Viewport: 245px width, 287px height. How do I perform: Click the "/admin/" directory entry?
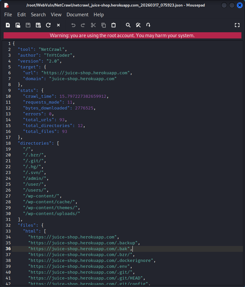click(x=36, y=178)
